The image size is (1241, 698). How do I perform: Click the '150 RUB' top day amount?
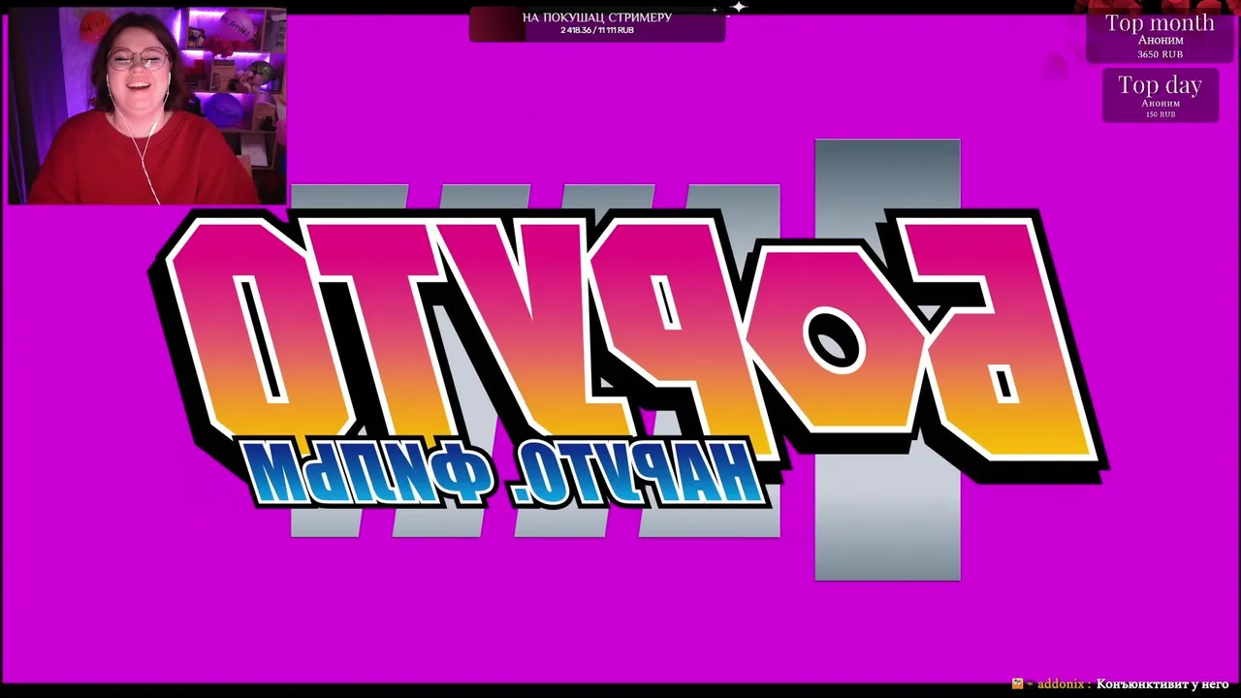[x=1160, y=114]
